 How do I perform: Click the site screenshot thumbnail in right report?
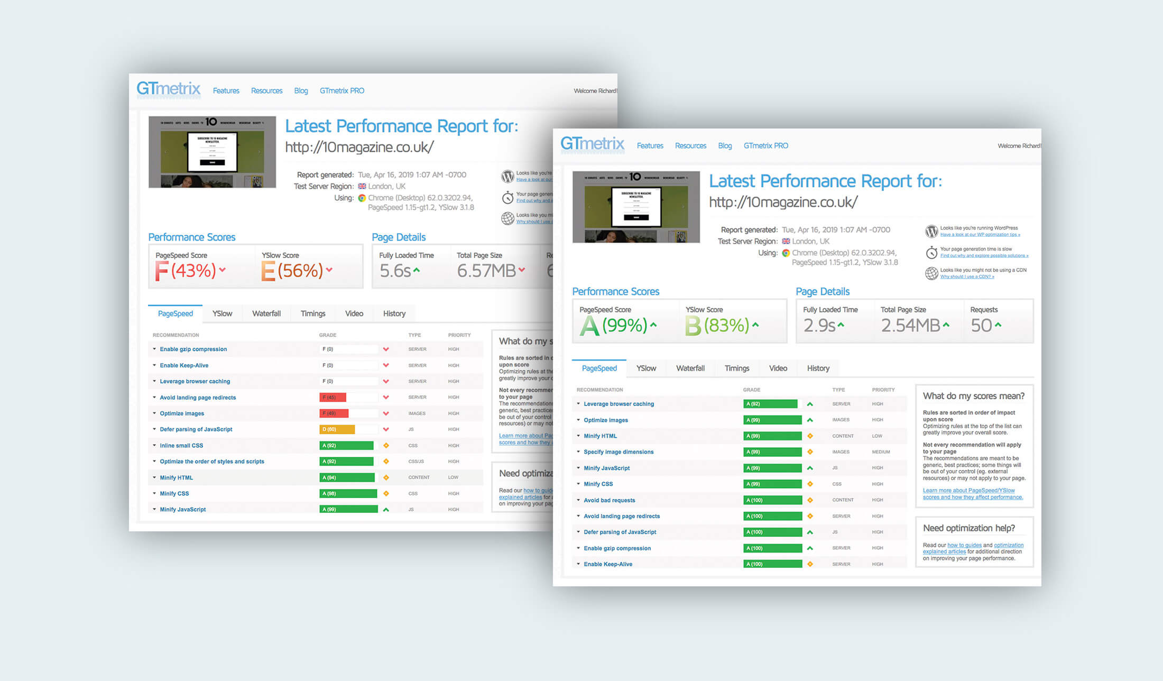636,207
